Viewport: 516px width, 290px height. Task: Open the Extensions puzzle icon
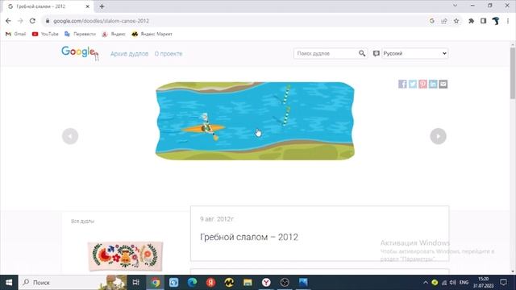tap(471, 21)
